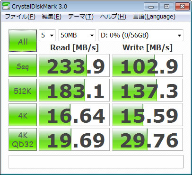192x175 pixels.
Task: Open the 50MB test size dropdown
Action: pyautogui.click(x=77, y=35)
